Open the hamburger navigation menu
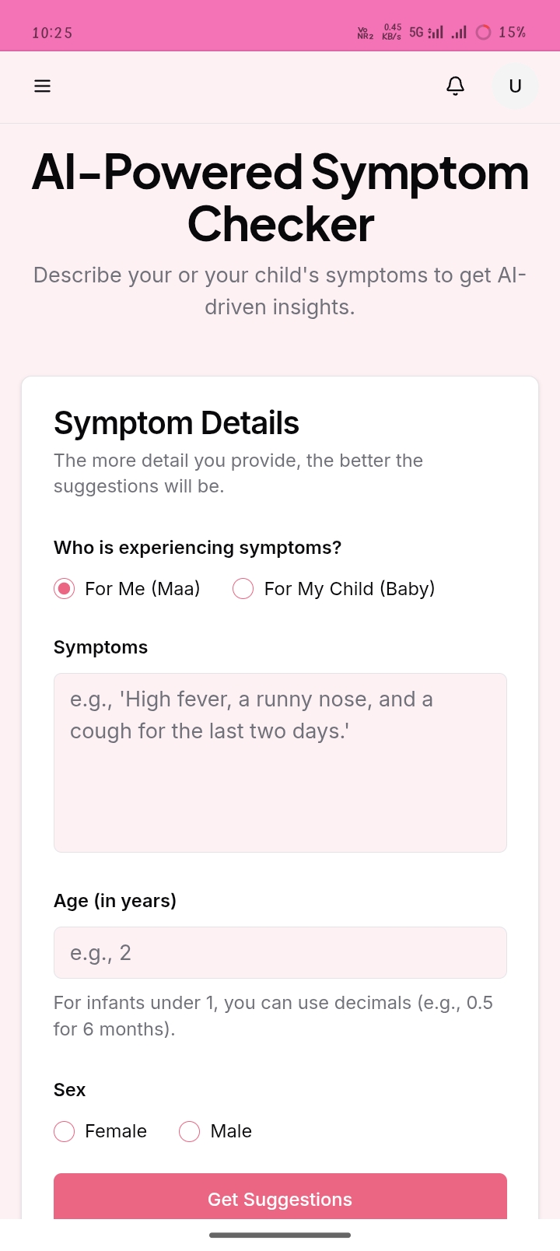The height and width of the screenshot is (1251, 560). tap(43, 86)
